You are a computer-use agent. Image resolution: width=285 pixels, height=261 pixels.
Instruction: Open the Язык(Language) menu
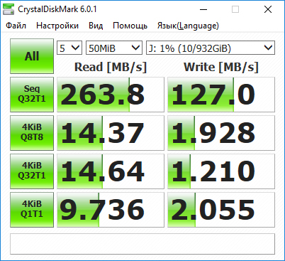point(188,26)
